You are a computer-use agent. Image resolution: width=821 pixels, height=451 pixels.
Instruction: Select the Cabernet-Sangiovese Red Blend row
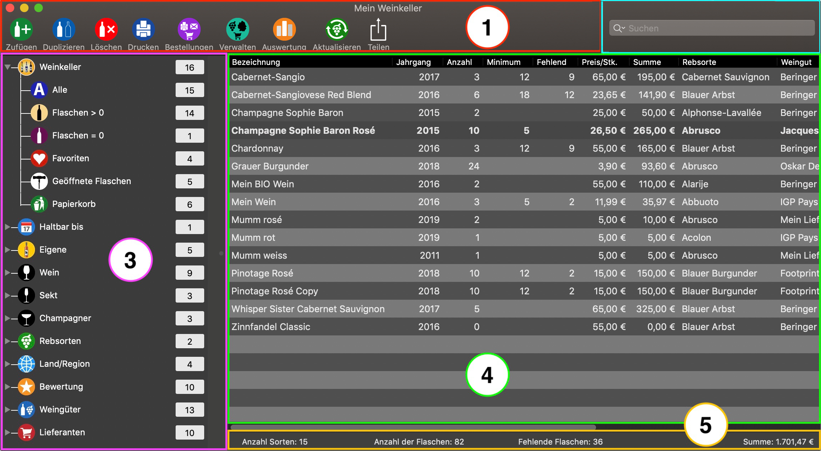[524, 95]
